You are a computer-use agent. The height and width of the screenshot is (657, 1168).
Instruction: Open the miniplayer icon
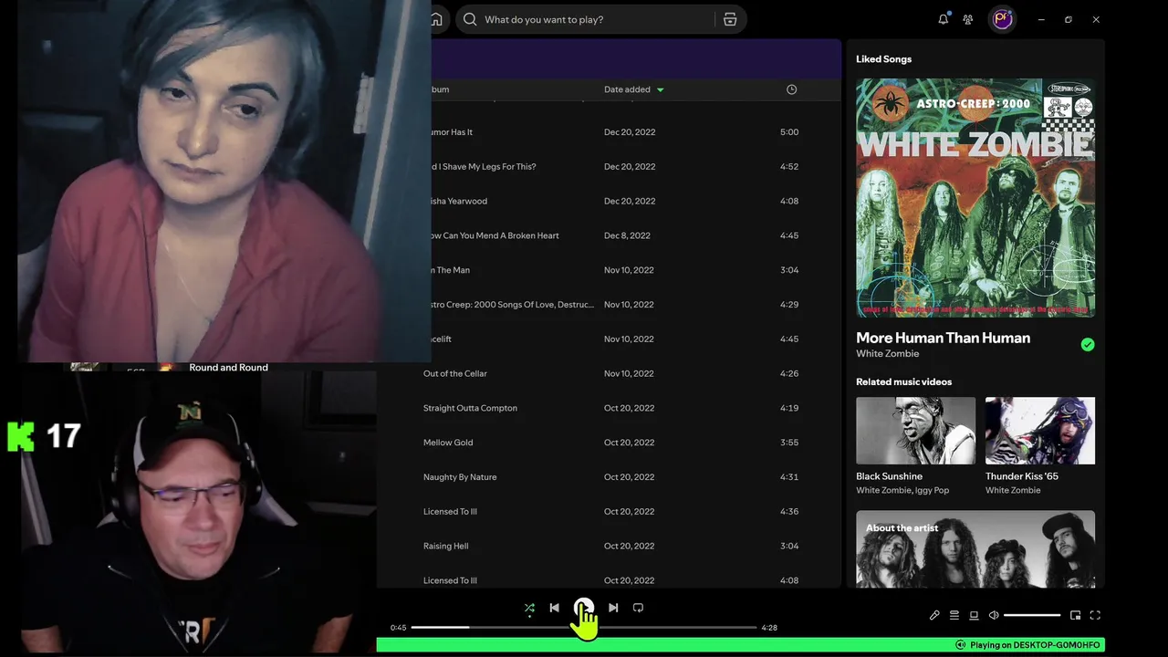coord(1075,615)
